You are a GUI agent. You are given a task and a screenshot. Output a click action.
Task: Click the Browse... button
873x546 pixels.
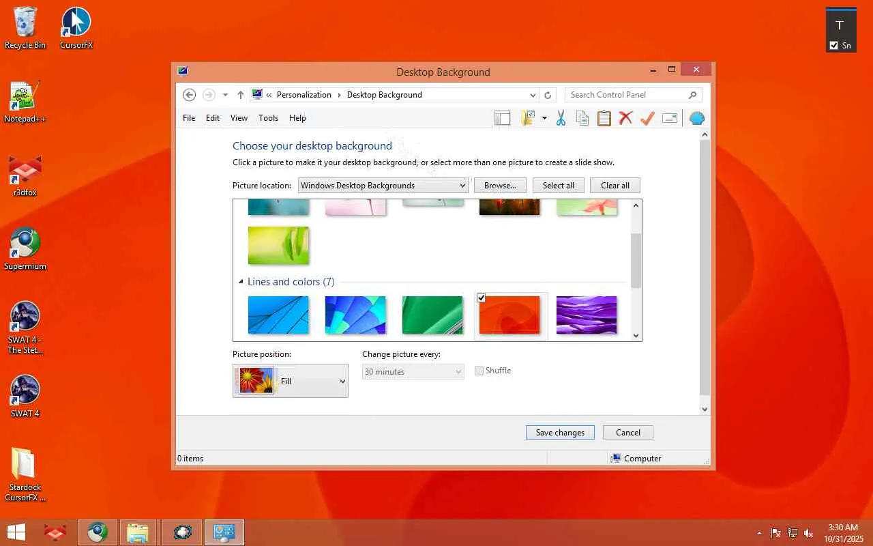501,185
